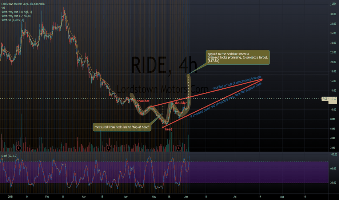Click the 6.00 price axis label
The height and width of the screenshot is (200, 339).
point(332,129)
